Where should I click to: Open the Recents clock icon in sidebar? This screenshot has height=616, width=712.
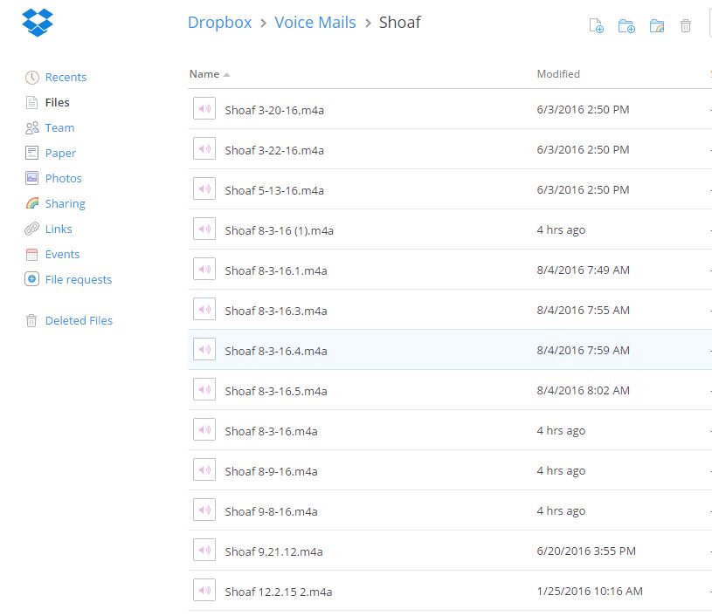(x=31, y=78)
